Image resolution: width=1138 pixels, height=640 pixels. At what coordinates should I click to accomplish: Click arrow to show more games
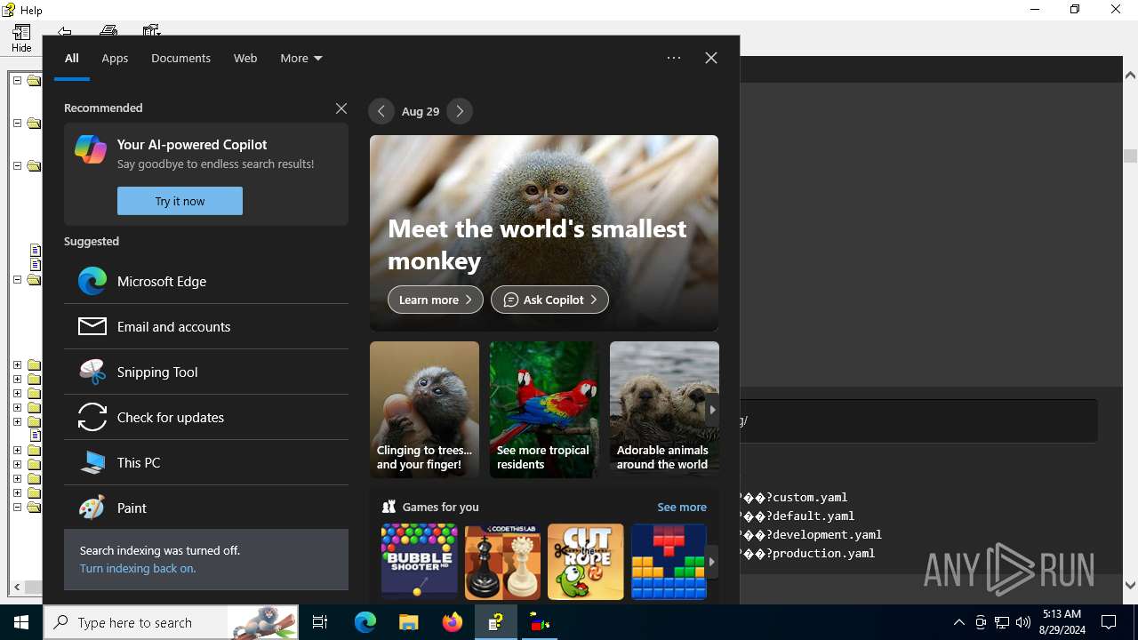(712, 562)
